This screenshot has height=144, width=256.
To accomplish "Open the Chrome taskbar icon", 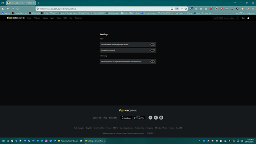I will [50, 141].
